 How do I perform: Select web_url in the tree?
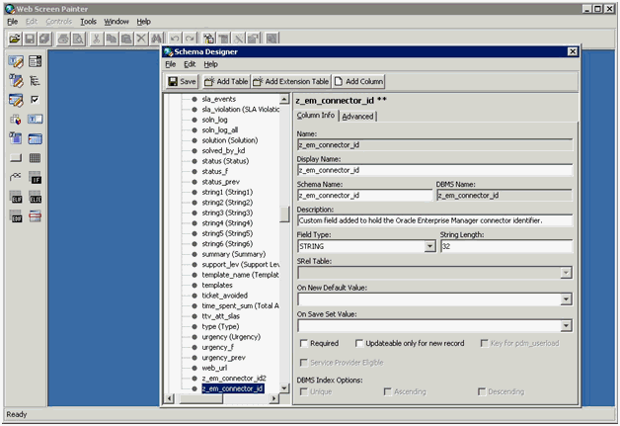point(214,368)
